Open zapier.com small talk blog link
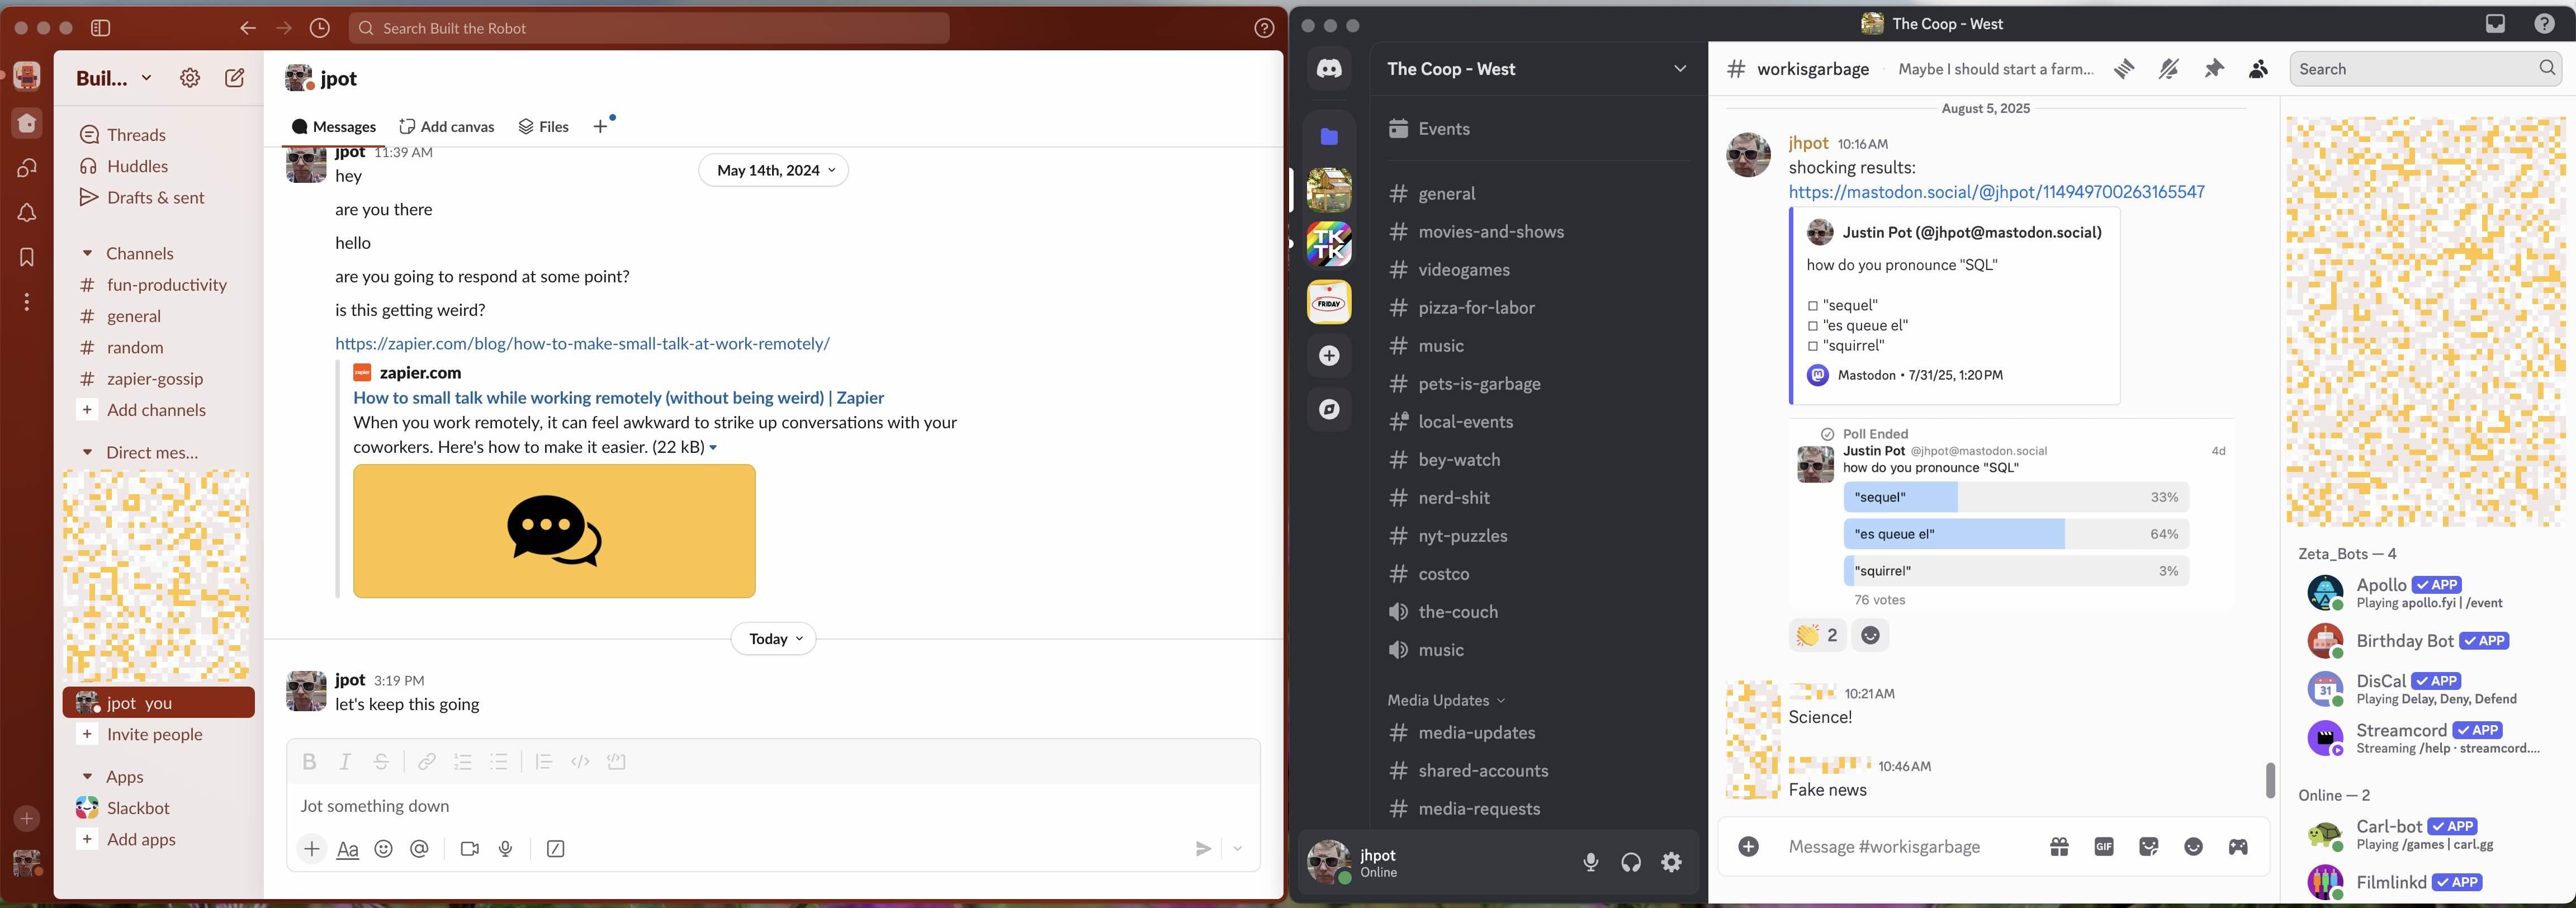Image resolution: width=2576 pixels, height=908 pixels. (582, 344)
